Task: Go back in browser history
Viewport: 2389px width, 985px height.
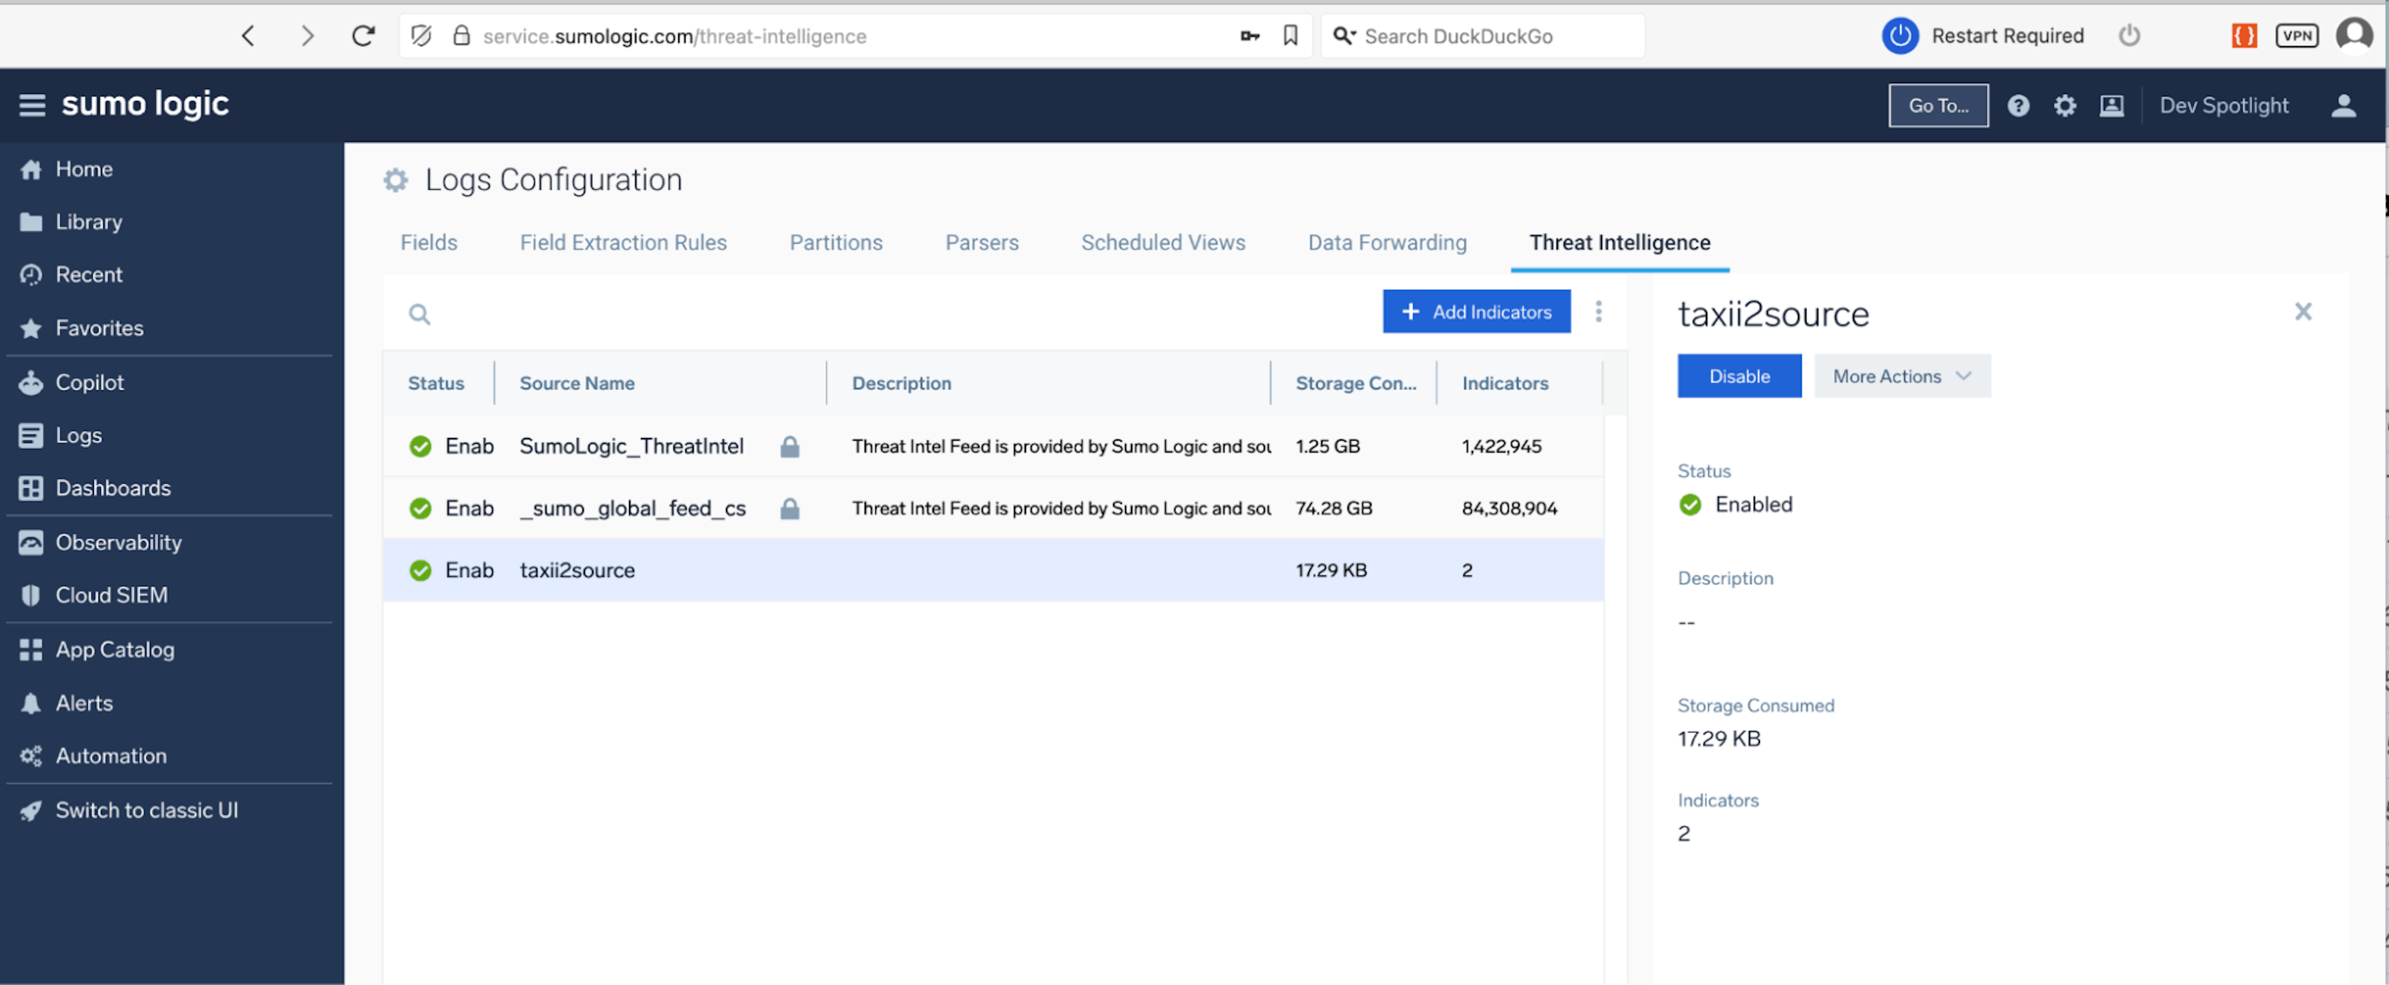Action: [248, 36]
